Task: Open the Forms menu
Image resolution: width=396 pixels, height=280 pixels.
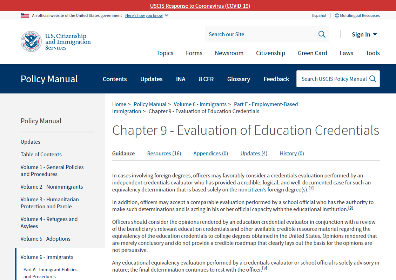Action: tap(194, 53)
